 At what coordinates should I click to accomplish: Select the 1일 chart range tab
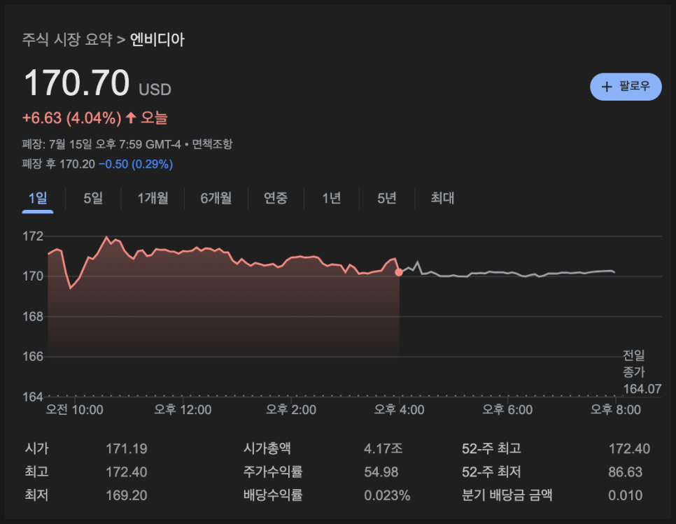(38, 198)
